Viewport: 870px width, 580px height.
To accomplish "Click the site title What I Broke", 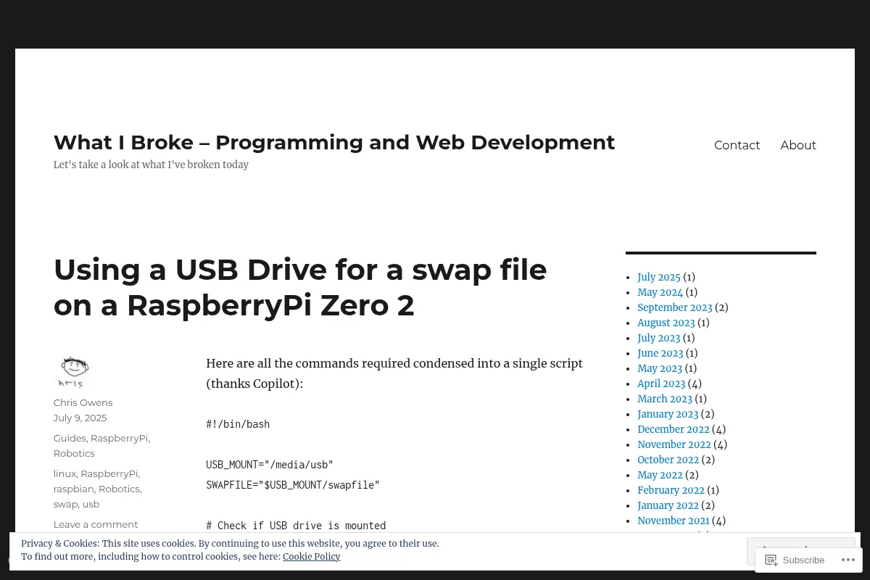I will (x=334, y=142).
